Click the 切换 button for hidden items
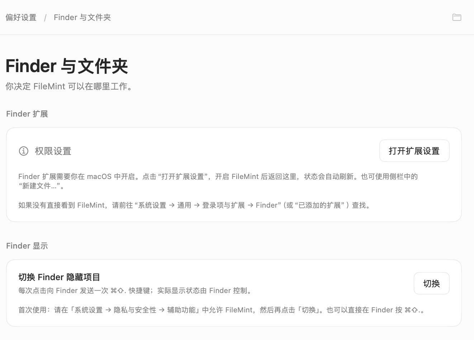 click(431, 283)
